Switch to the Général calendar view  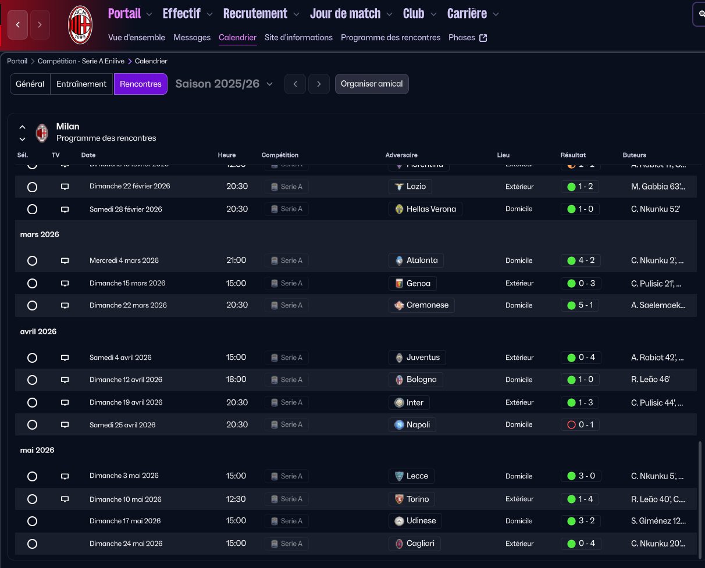[30, 84]
